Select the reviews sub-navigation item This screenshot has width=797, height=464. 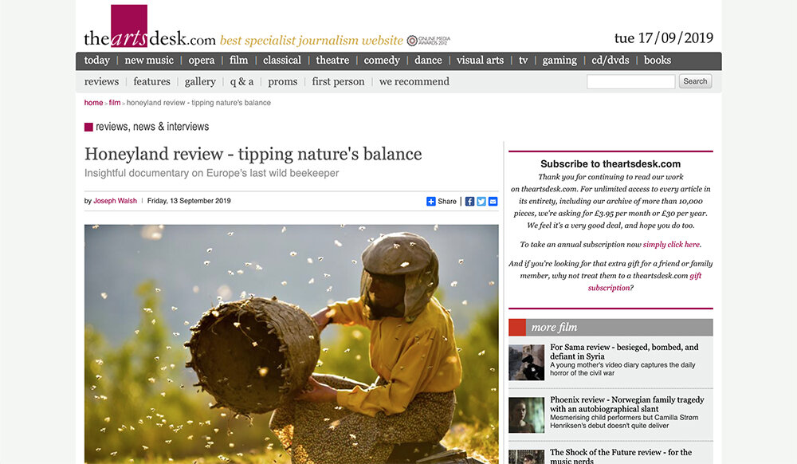pos(101,82)
